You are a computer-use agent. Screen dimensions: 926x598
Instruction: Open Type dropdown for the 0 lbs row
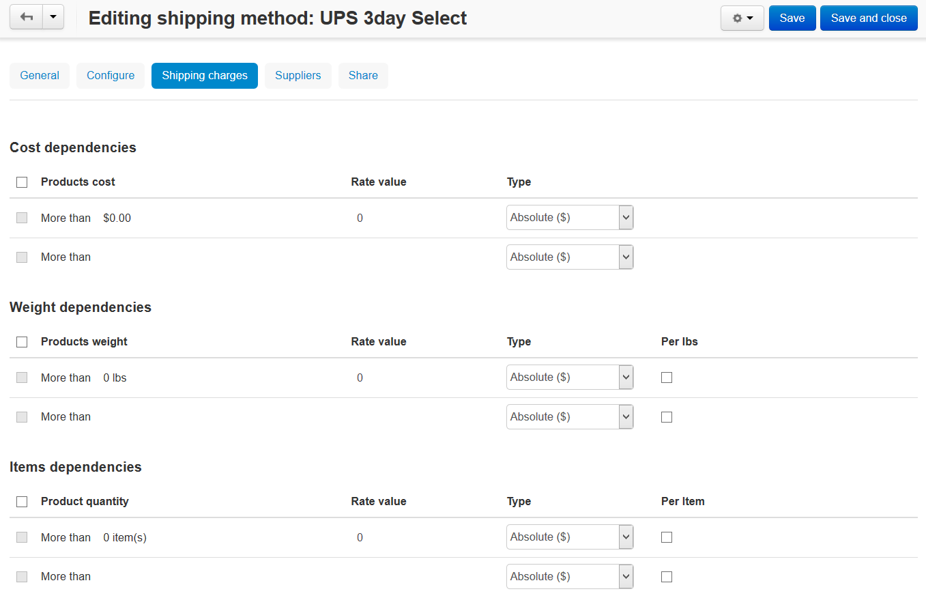pos(570,378)
